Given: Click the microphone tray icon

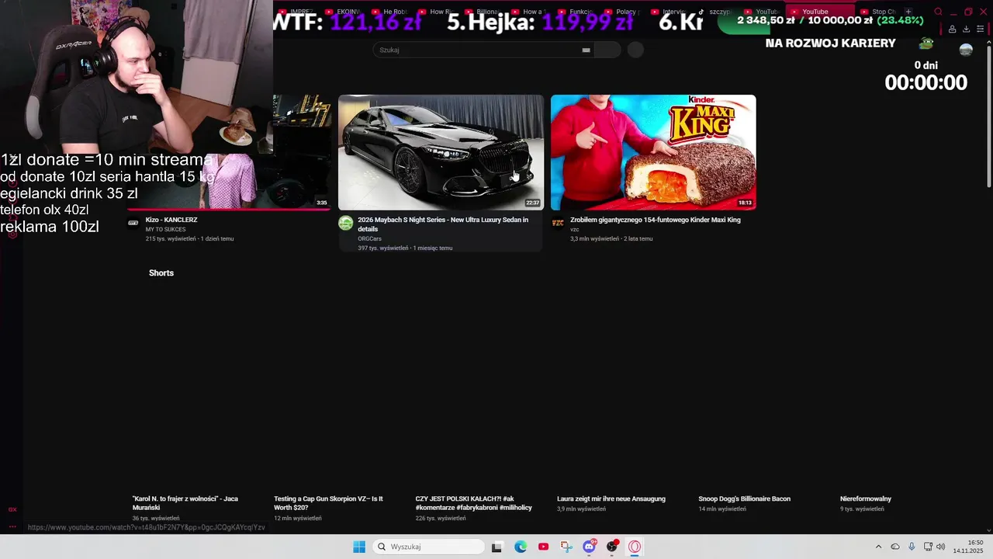Looking at the screenshot, I should tap(912, 547).
